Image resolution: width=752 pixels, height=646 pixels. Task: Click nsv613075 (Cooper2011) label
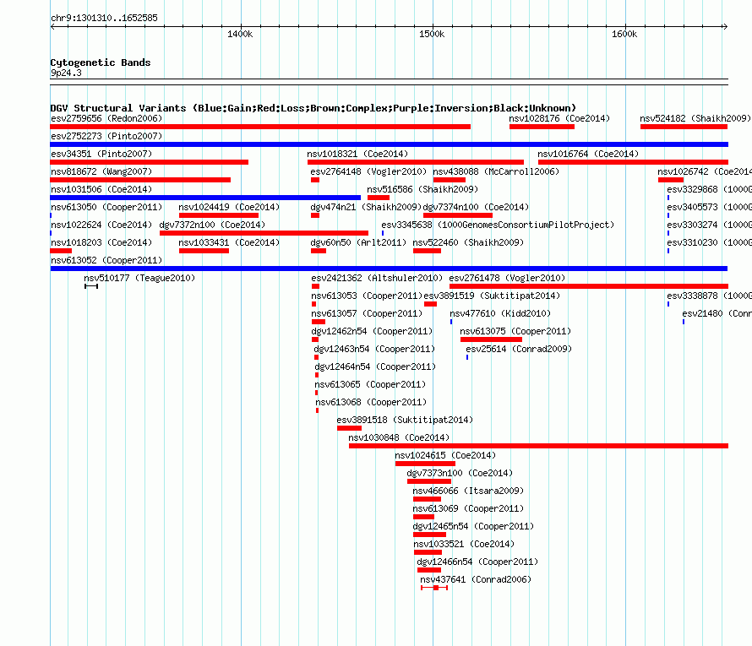[x=515, y=331]
